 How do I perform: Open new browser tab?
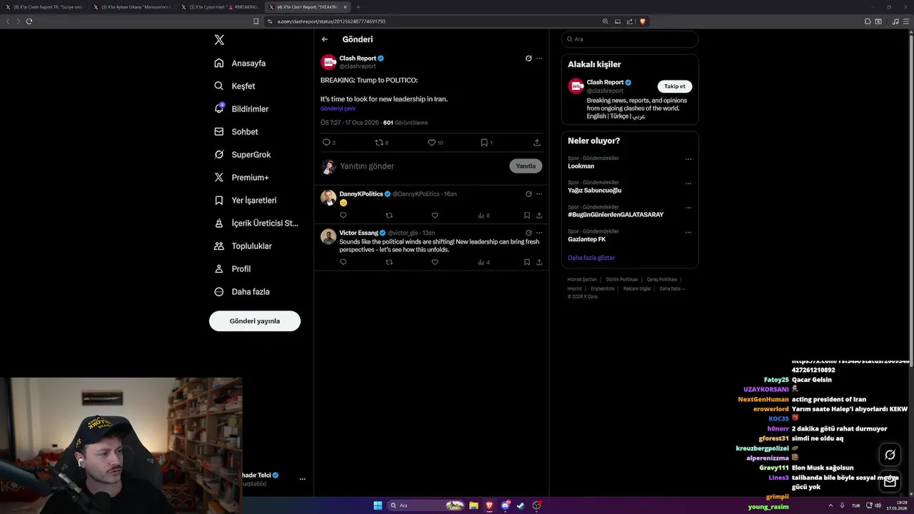pos(358,7)
